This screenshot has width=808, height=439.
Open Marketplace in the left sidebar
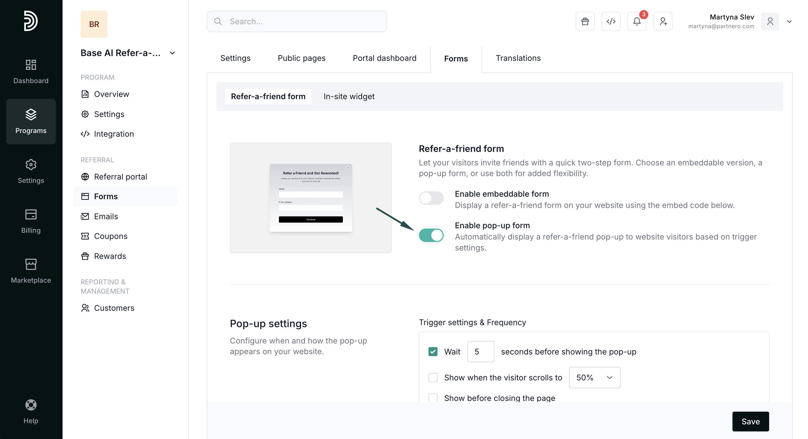click(x=31, y=271)
